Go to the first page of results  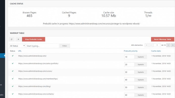click(147, 45)
